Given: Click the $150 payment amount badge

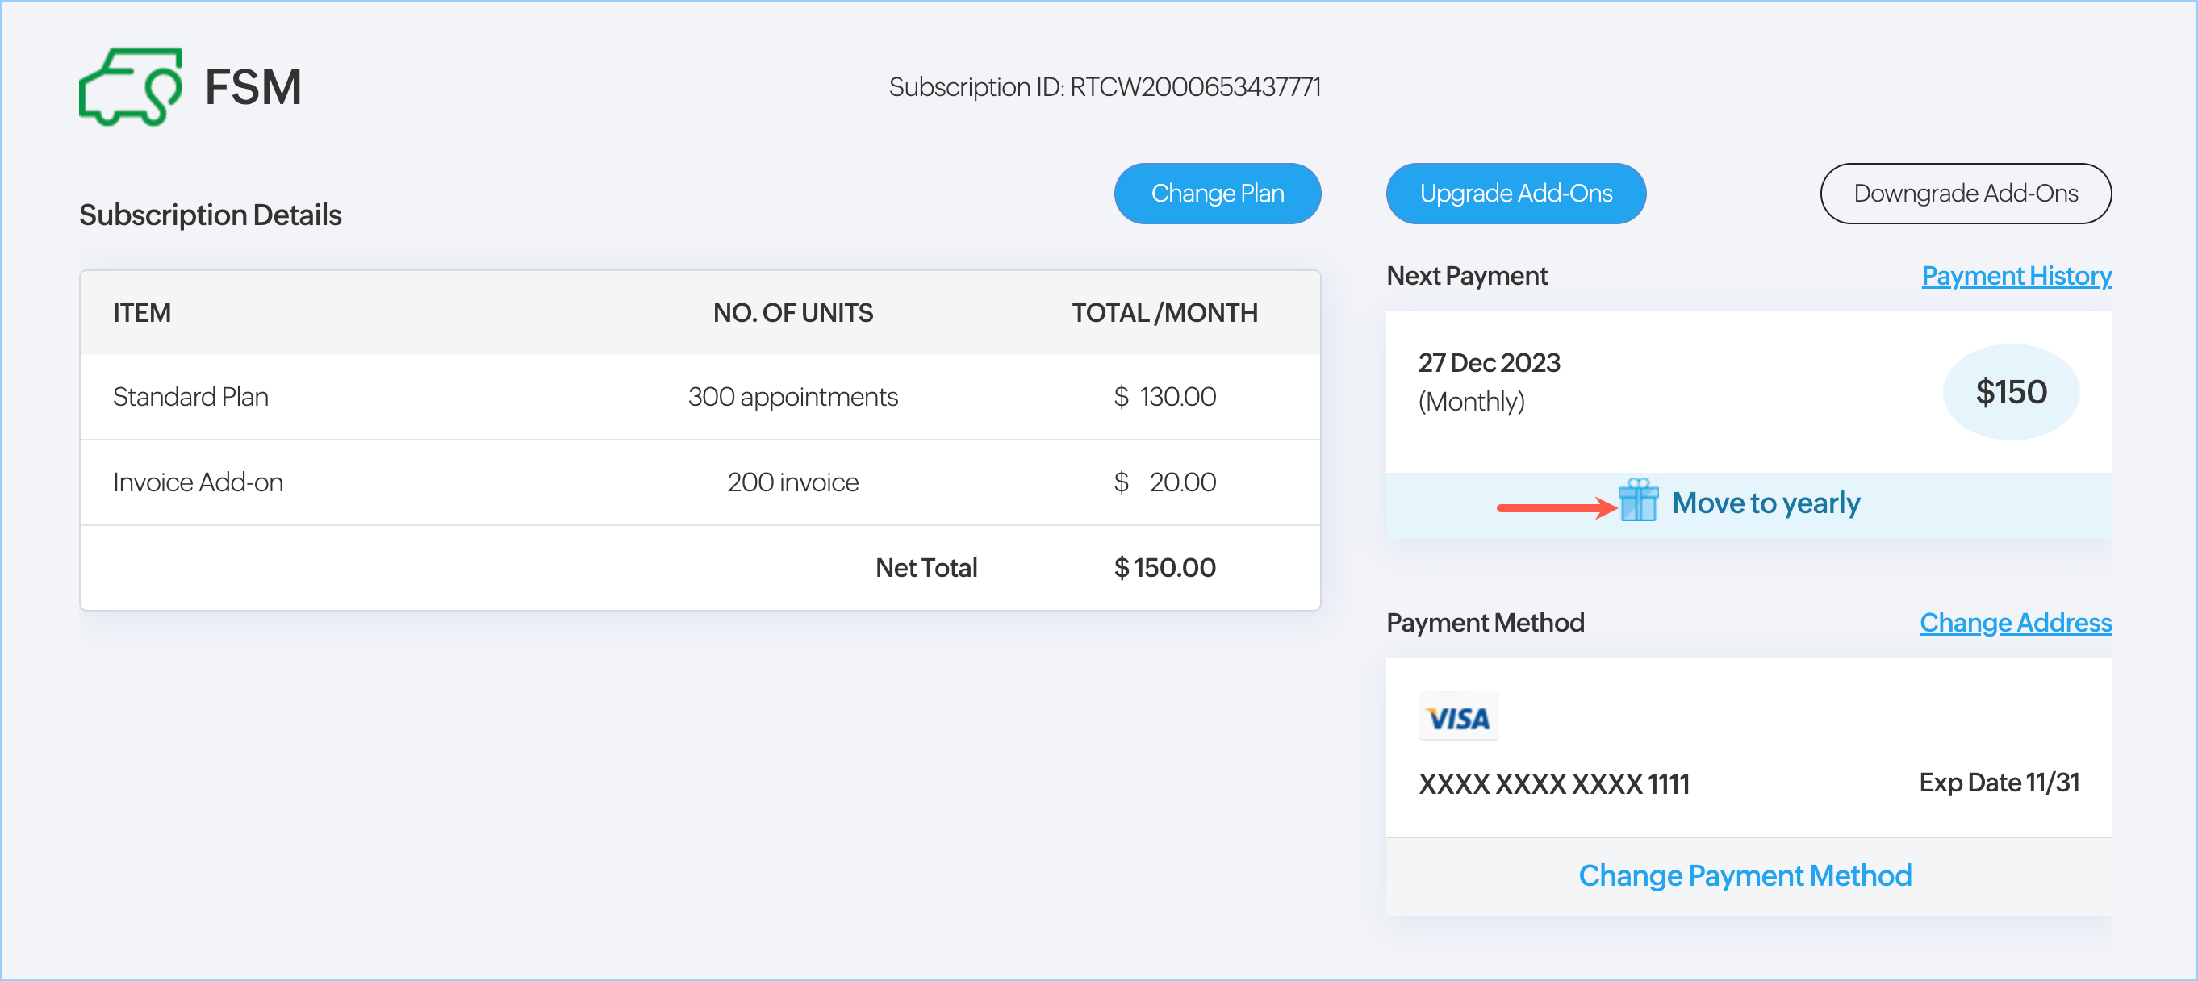Looking at the screenshot, I should click(2010, 391).
